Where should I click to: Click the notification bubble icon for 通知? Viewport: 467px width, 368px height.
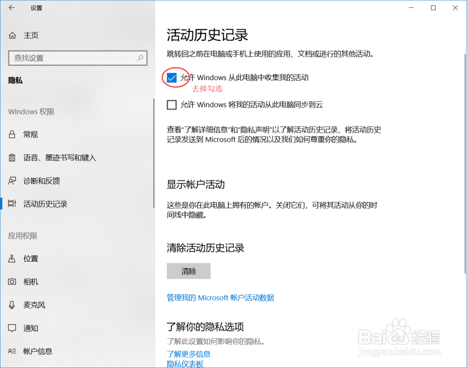pyautogui.click(x=12, y=328)
